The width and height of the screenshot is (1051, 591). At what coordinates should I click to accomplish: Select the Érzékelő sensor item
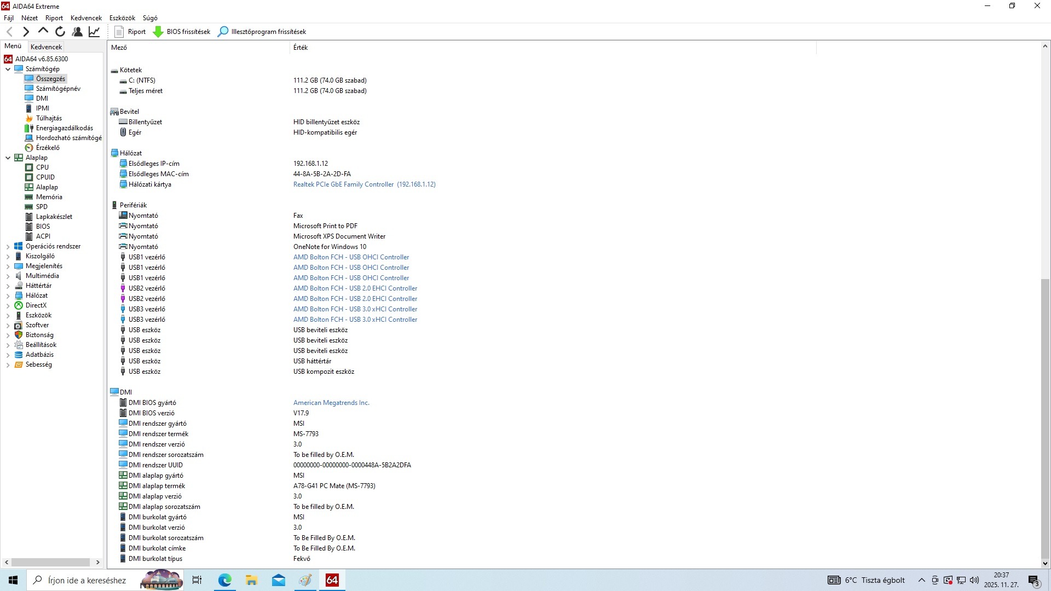coord(48,148)
